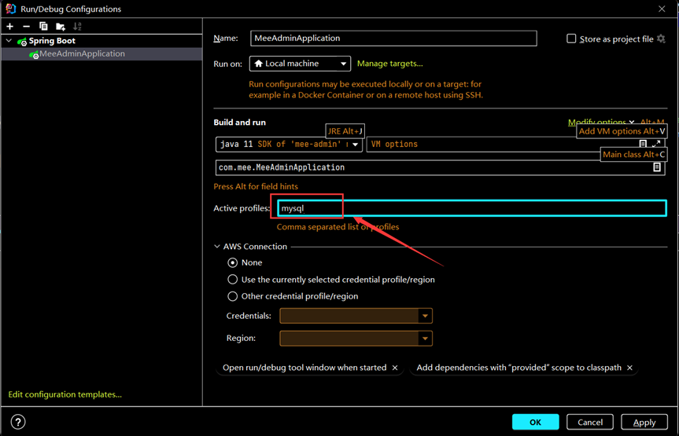The image size is (679, 436).
Task: Add a new run configuration
Action: coord(10,26)
